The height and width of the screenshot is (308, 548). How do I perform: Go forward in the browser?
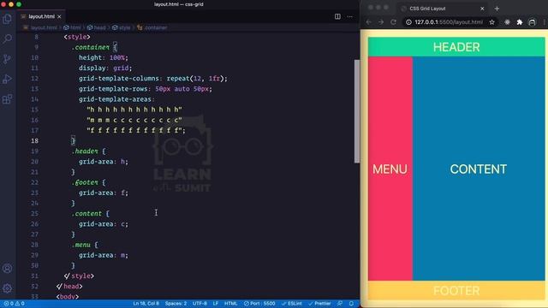point(381,22)
